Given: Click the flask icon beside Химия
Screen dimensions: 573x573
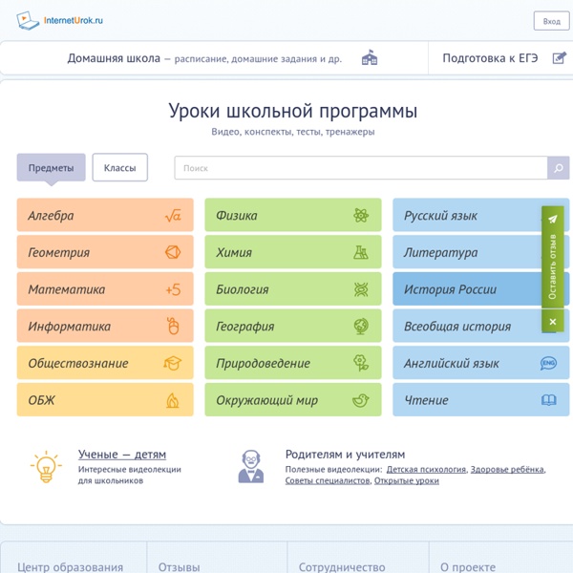Looking at the screenshot, I should click(360, 253).
